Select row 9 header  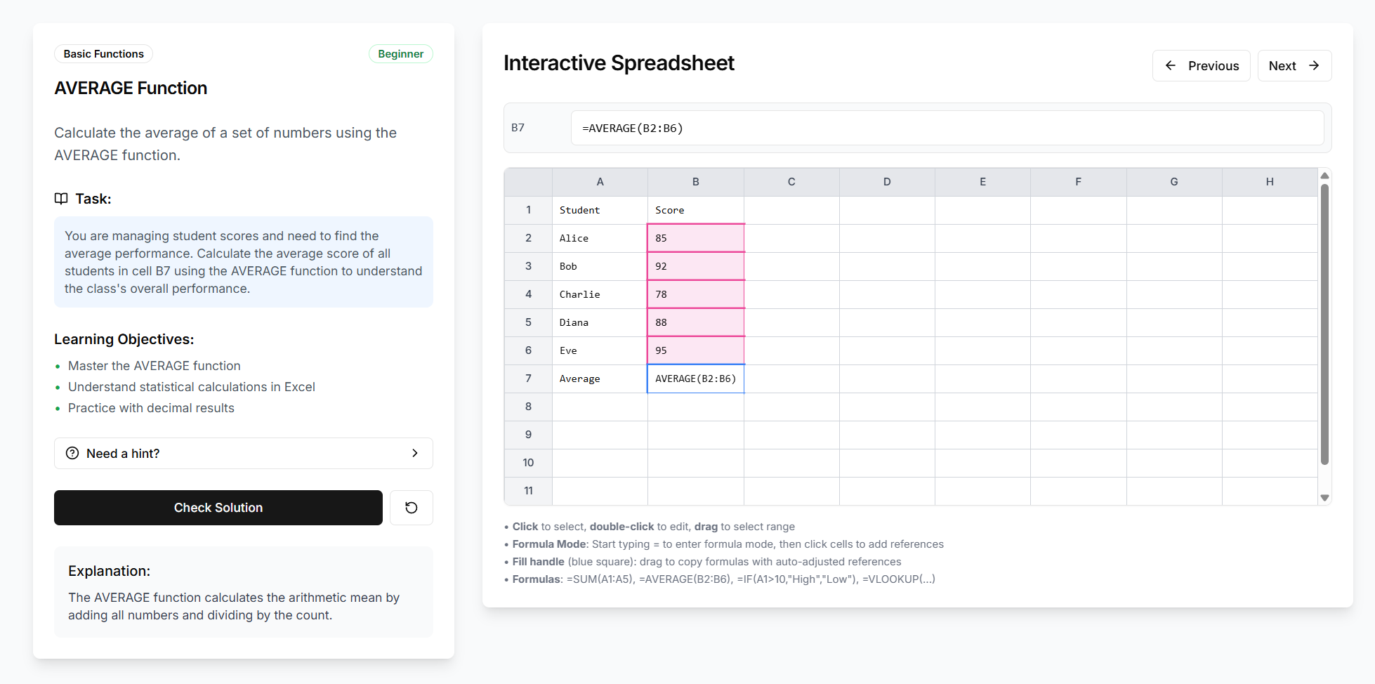coord(528,435)
